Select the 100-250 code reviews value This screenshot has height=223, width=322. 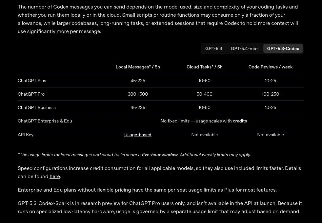click(270, 94)
